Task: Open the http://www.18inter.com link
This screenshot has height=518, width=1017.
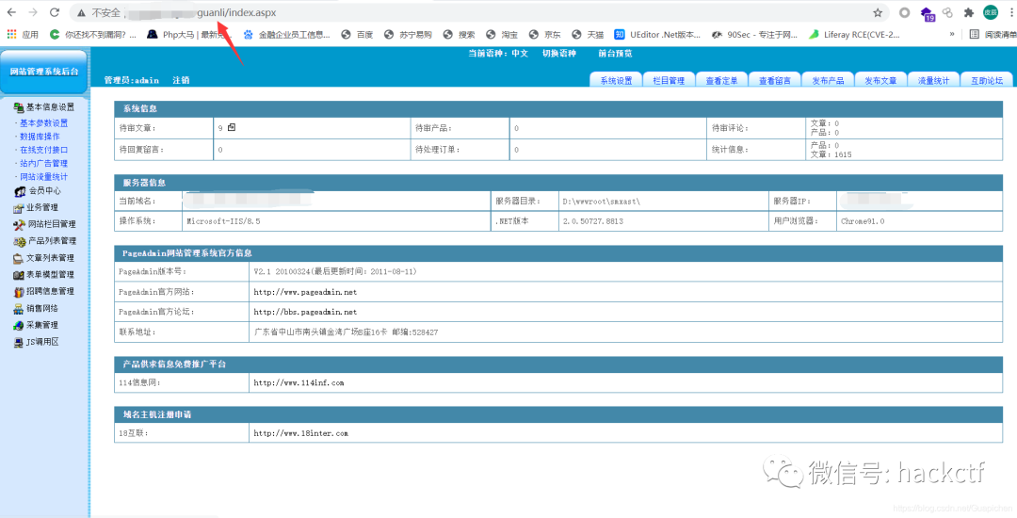Action: pos(300,433)
